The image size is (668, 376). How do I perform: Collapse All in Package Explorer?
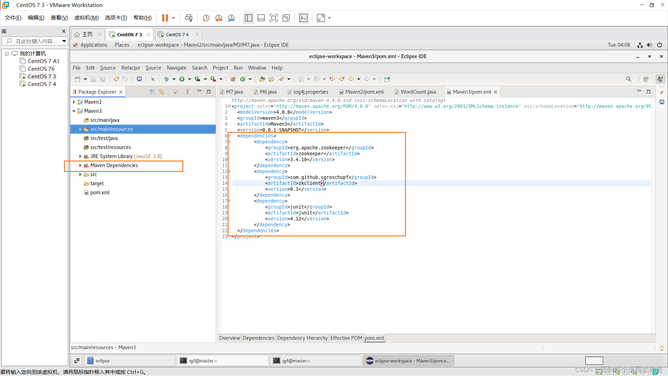pos(152,92)
